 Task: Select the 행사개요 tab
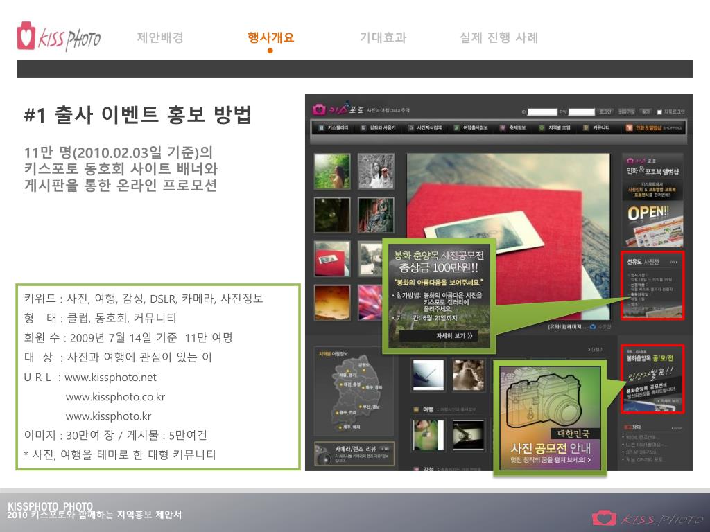pos(271,37)
